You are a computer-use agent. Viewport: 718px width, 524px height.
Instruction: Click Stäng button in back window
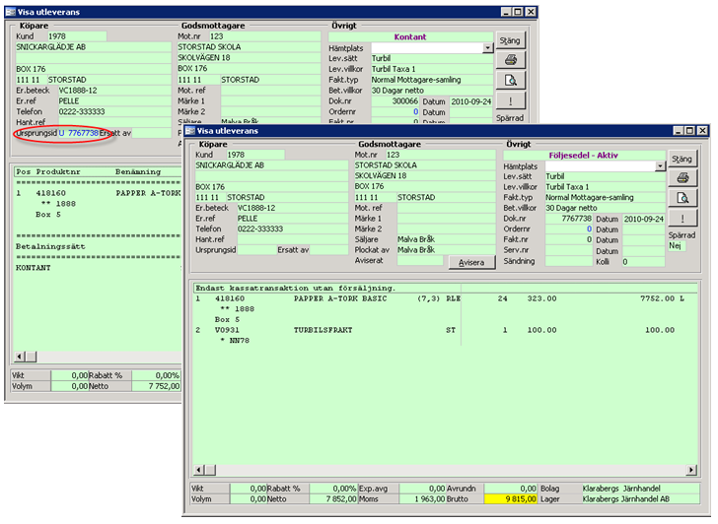pos(510,40)
